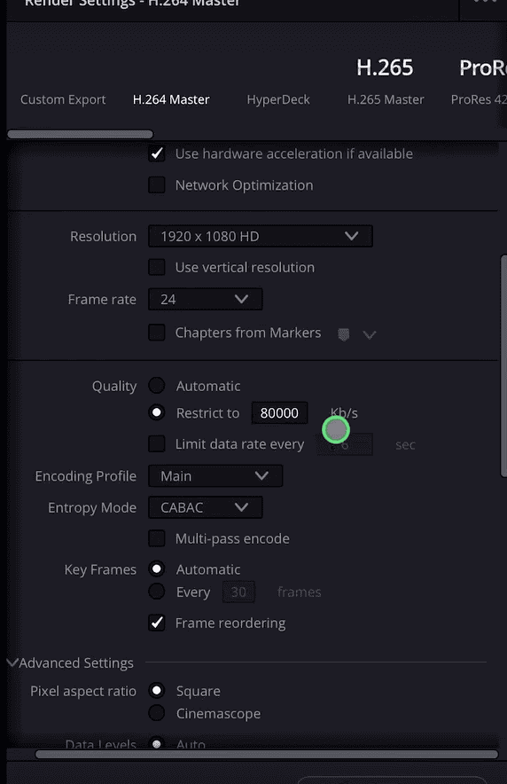Open the Encoding Profile Main dropdown
The image size is (507, 784).
(215, 475)
